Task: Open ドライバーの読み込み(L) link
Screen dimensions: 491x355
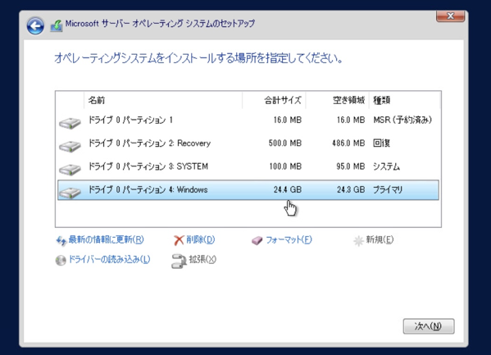Action: (109, 259)
